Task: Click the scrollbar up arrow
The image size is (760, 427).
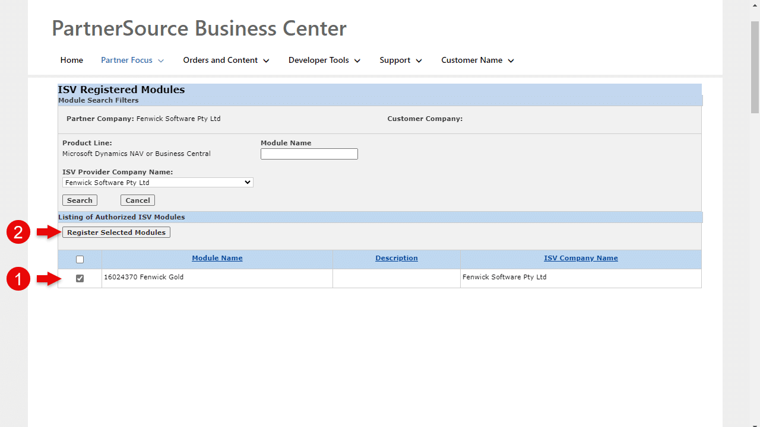Action: point(755,5)
